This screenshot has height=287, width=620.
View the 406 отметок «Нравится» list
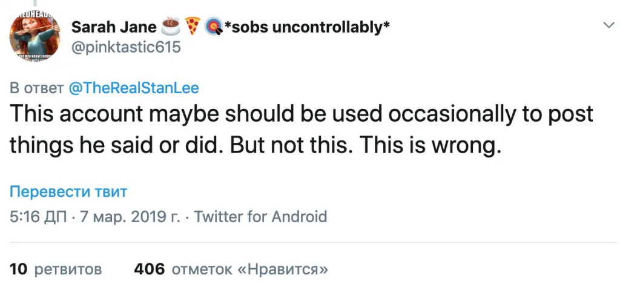pyautogui.click(x=231, y=268)
